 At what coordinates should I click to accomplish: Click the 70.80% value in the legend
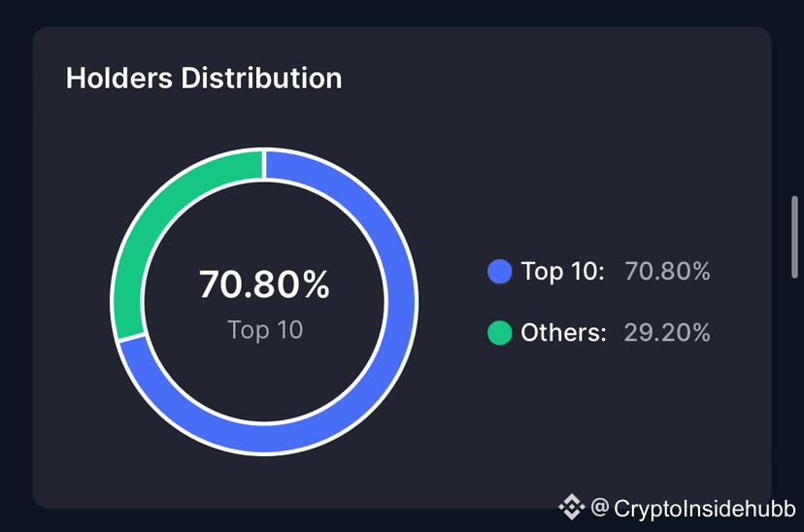(x=667, y=271)
